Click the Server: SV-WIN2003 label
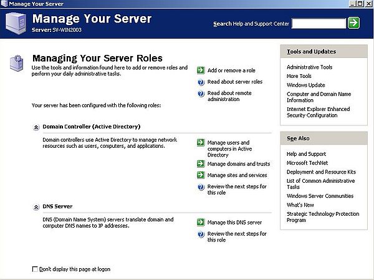374x280 pixels. pyautogui.click(x=57, y=30)
